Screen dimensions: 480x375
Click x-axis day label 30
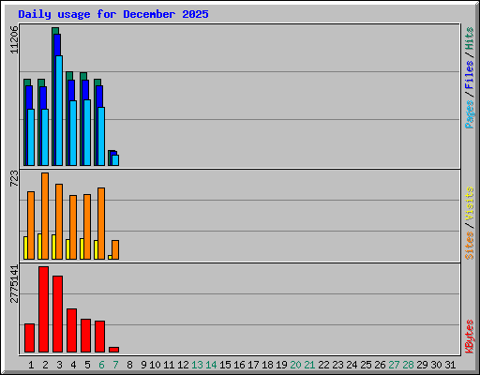coord(436,365)
